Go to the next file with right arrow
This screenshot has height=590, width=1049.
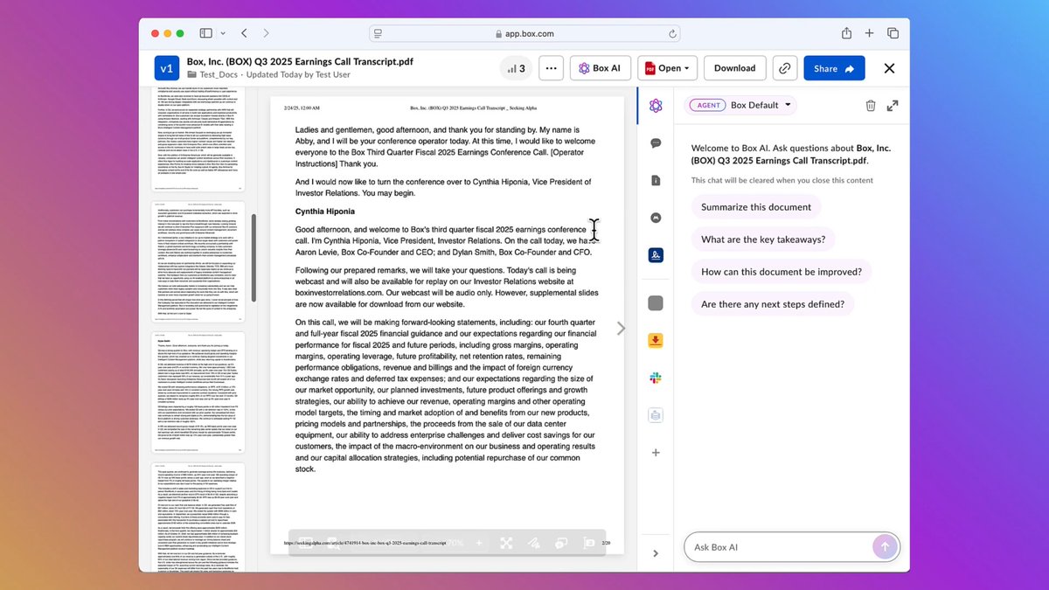coord(622,329)
